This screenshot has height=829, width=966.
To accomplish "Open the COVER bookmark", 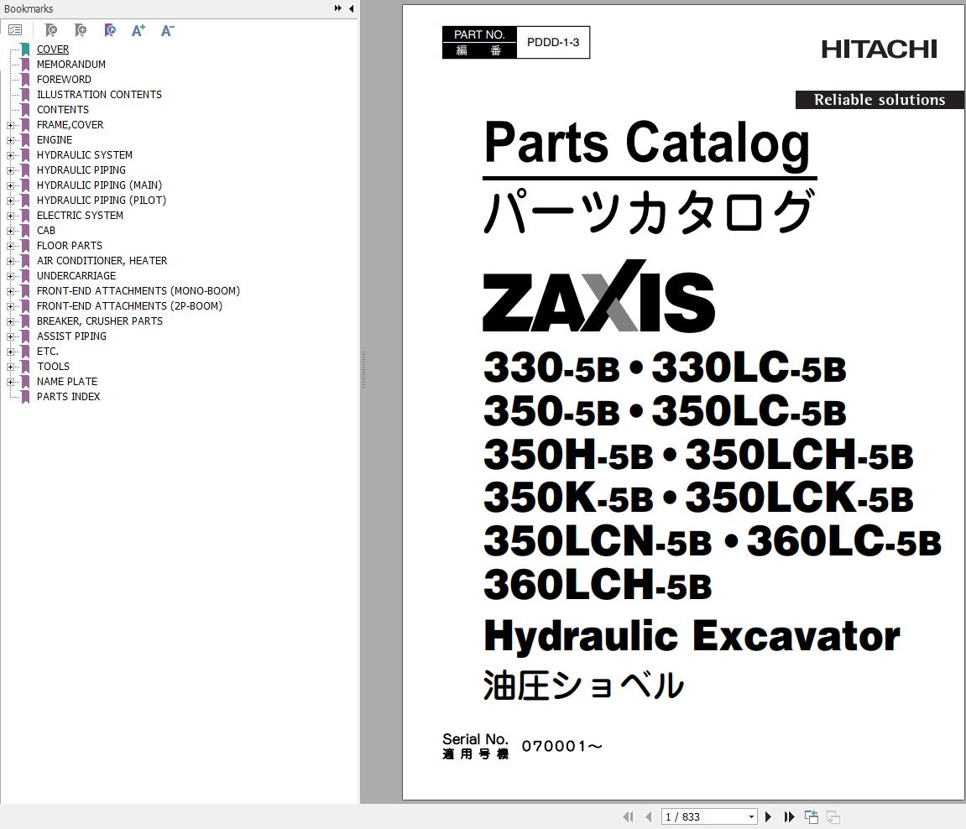I will coord(52,50).
